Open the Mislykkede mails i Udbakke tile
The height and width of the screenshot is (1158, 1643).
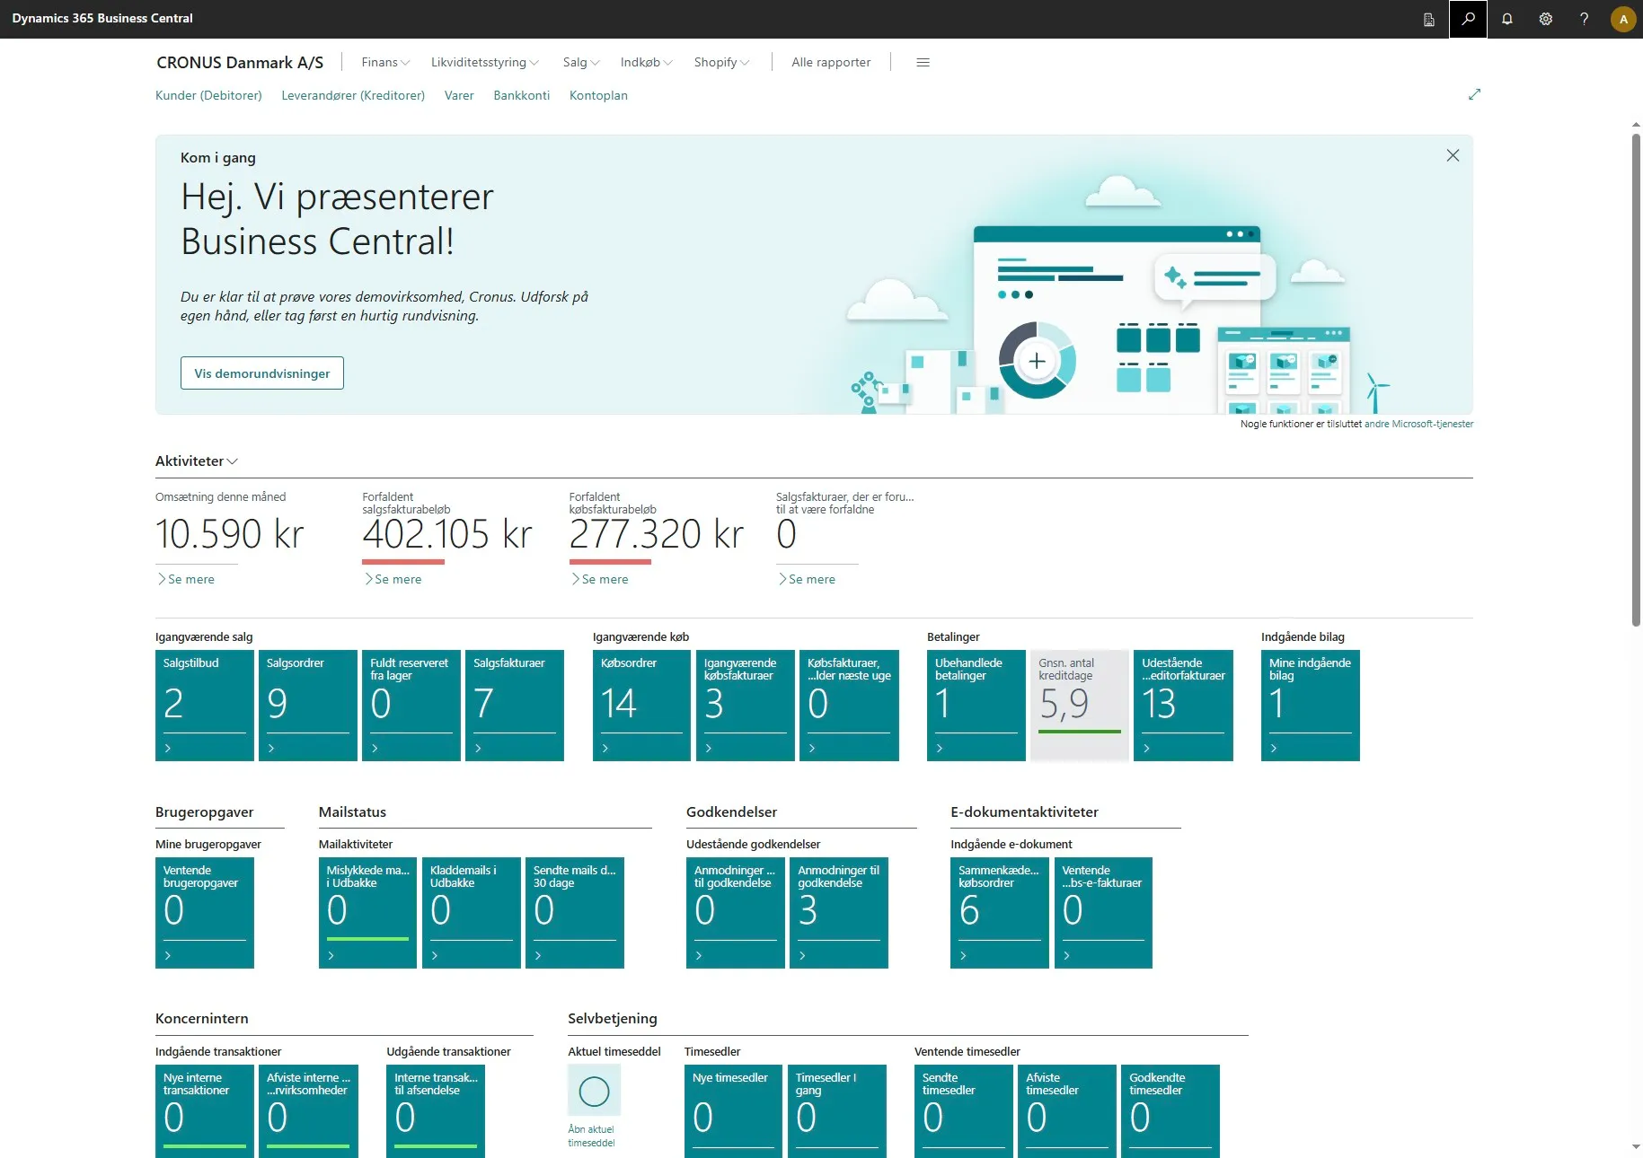coord(368,913)
